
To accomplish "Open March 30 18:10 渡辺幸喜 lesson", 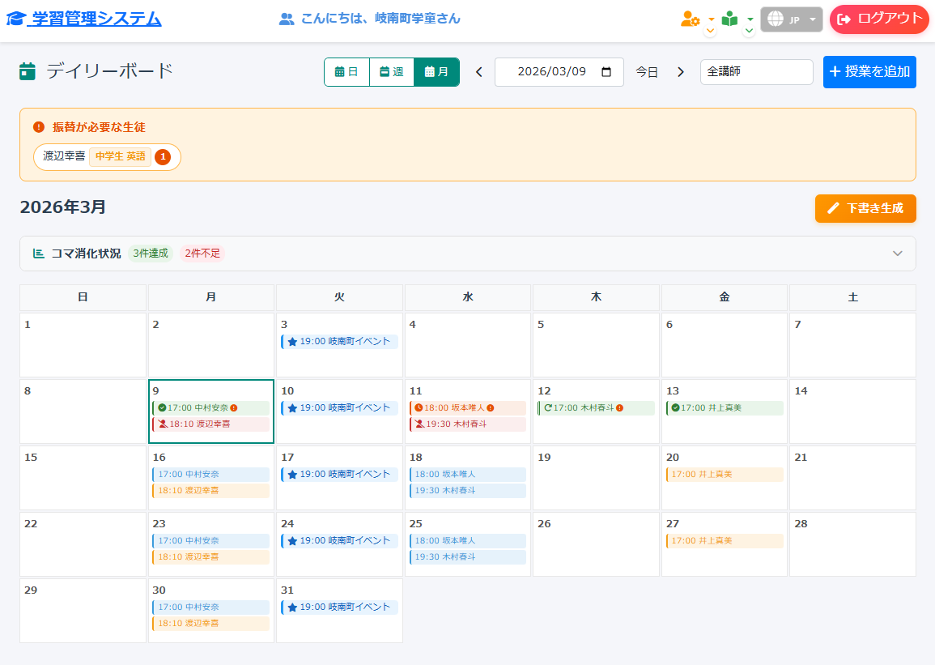I will click(x=211, y=623).
